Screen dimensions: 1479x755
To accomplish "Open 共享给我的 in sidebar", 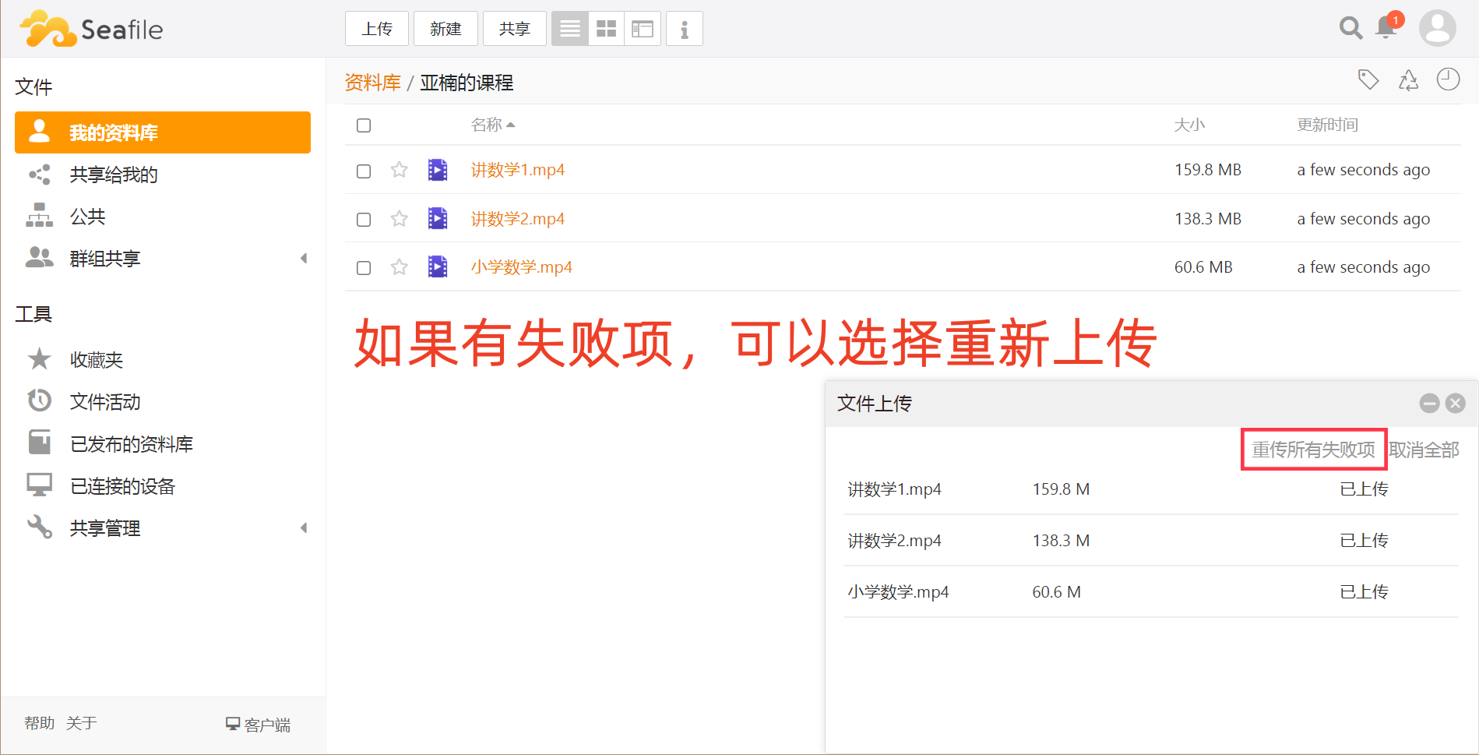I will pos(114,175).
